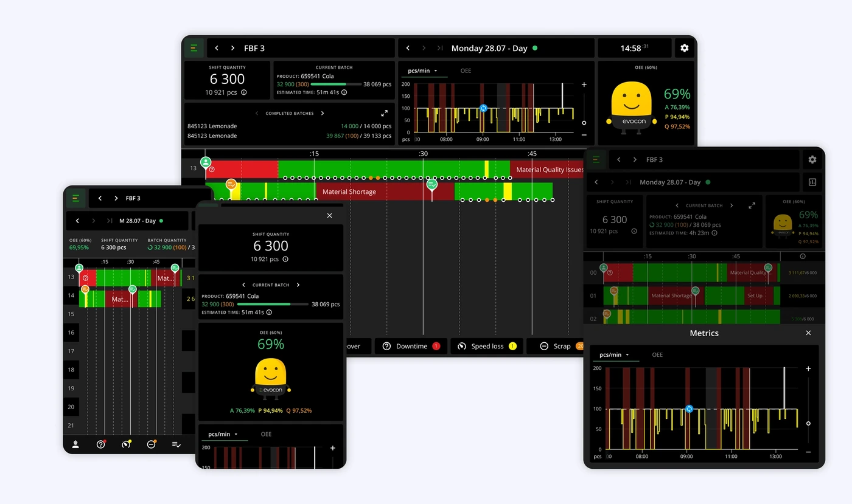The width and height of the screenshot is (852, 504).
Task: Open downtime question icon in the phone bottom bar
Action: [101, 444]
